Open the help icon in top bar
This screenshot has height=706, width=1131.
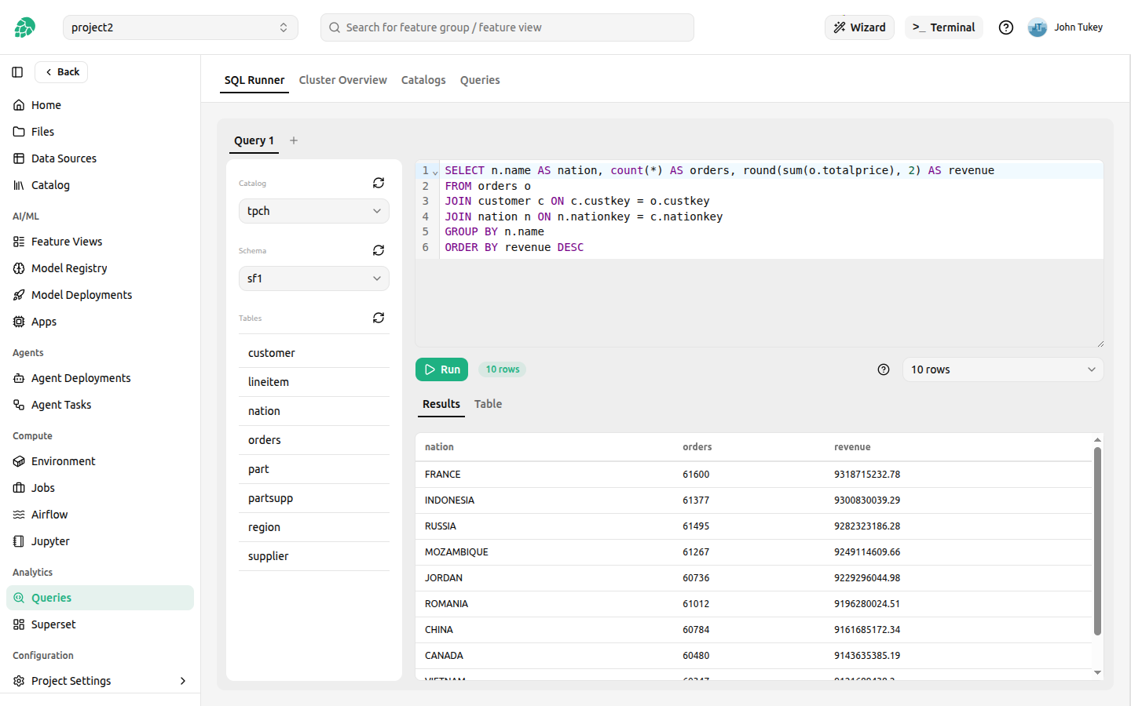[1006, 27]
